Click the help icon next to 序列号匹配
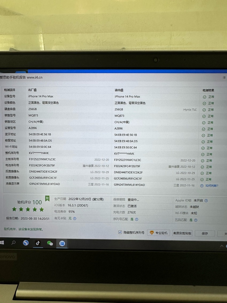The width and height of the screenshot is (227, 303). point(137,219)
